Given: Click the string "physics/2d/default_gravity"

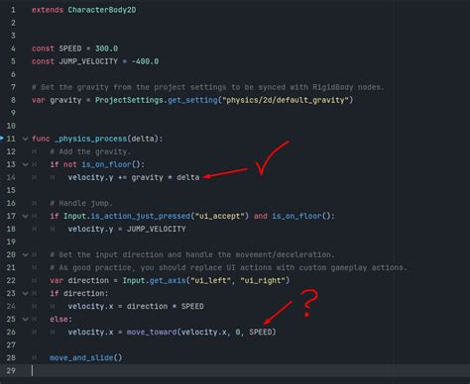Looking at the screenshot, I should pyautogui.click(x=286, y=100).
